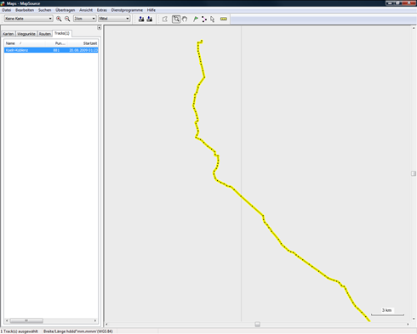This screenshot has width=417, height=334.
Task: Click the MapSource application icon in title bar
Action: point(3,3)
